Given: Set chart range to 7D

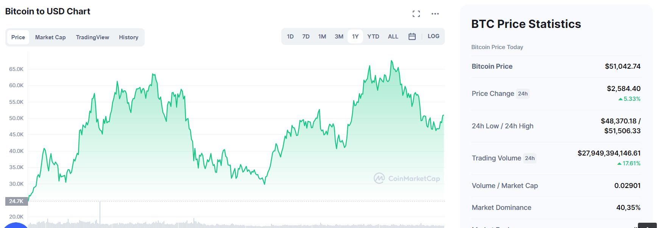Looking at the screenshot, I should click(306, 37).
